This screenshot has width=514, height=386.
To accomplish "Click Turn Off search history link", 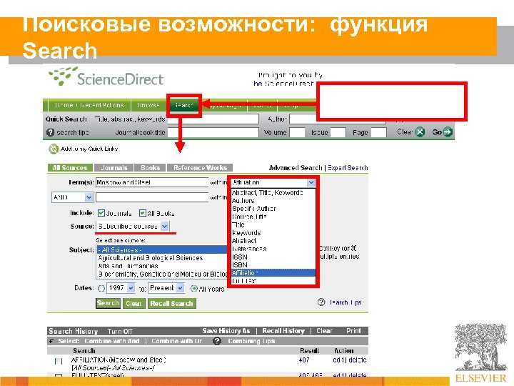I will [x=120, y=331].
